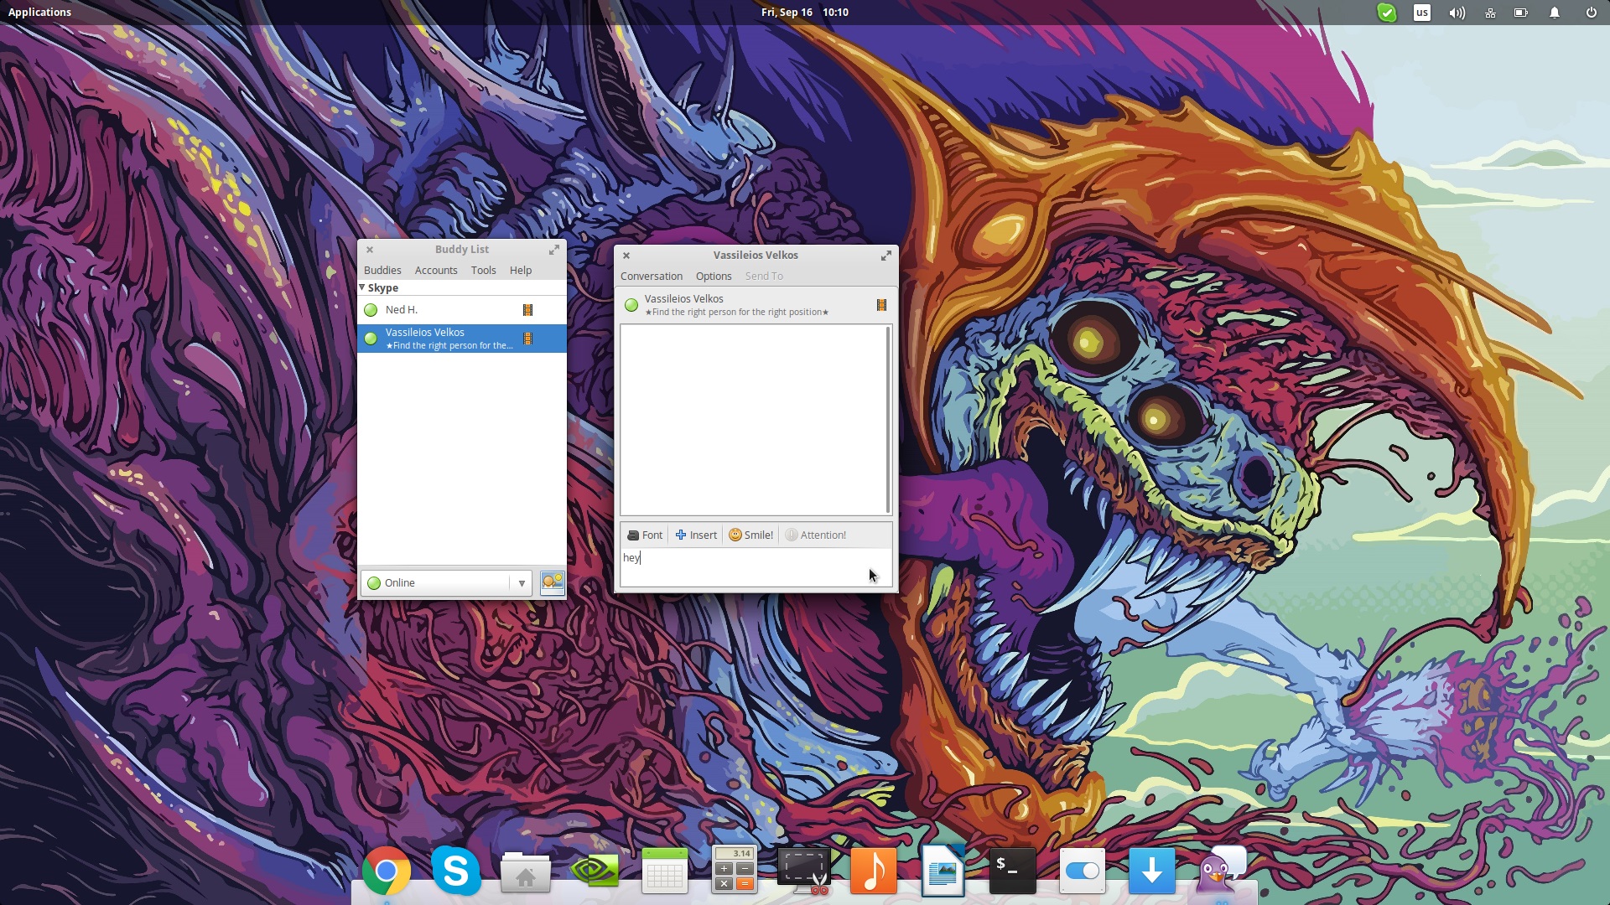Viewport: 1610px width, 905px height.
Task: Maximize the Vassileios Velkos conversation window
Action: [x=885, y=256]
